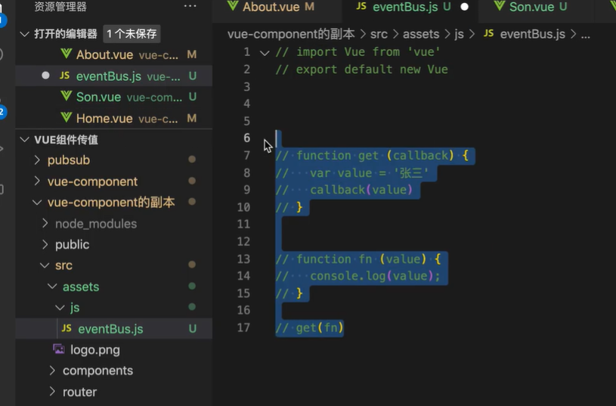
Task: Collapse the 打开的编辑器 section
Action: tap(25, 34)
